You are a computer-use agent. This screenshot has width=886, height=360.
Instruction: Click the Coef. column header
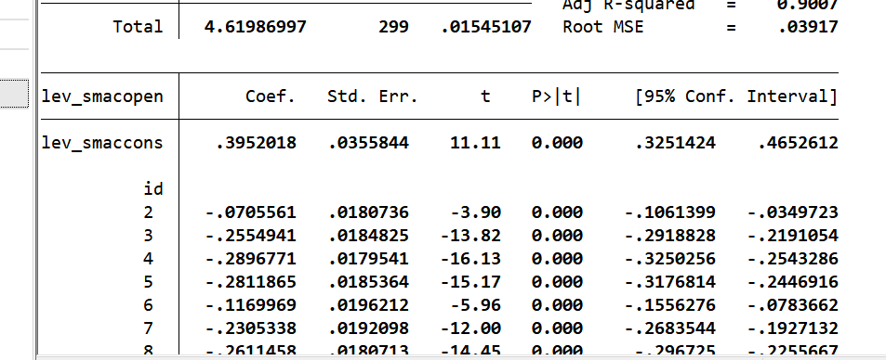point(271,96)
